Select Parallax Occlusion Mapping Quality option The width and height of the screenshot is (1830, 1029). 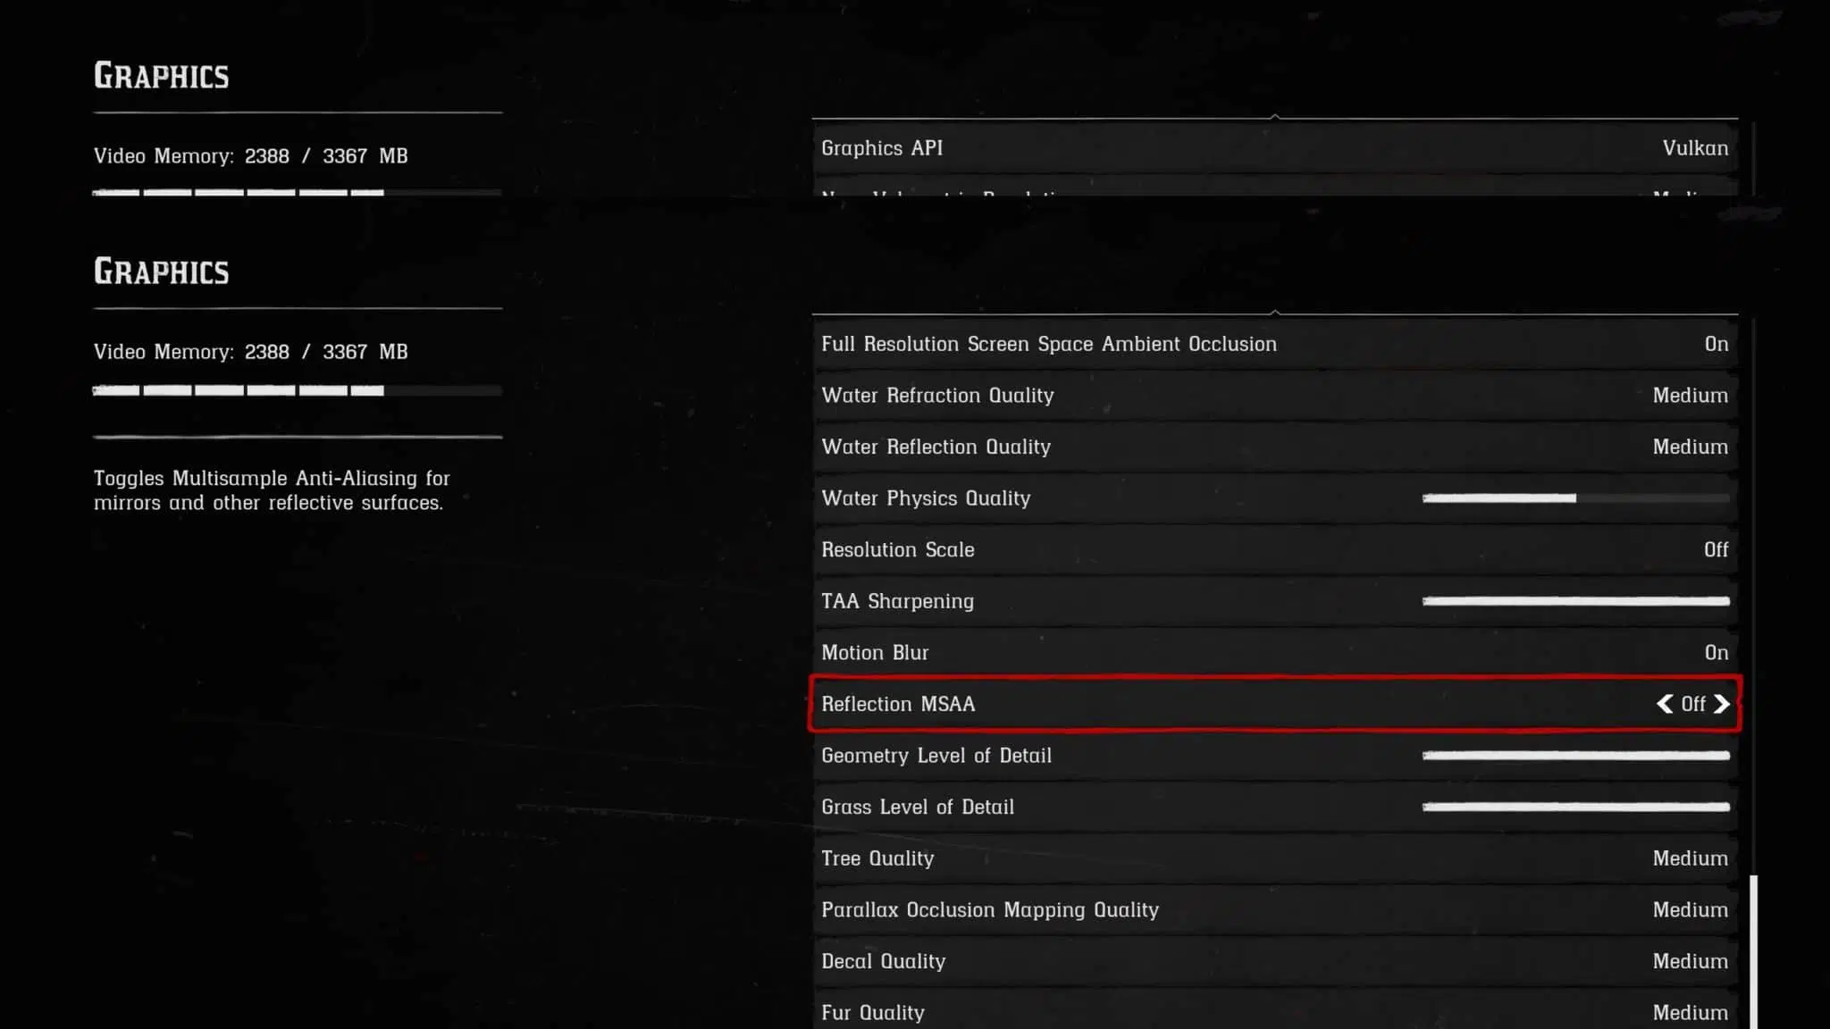point(1275,909)
